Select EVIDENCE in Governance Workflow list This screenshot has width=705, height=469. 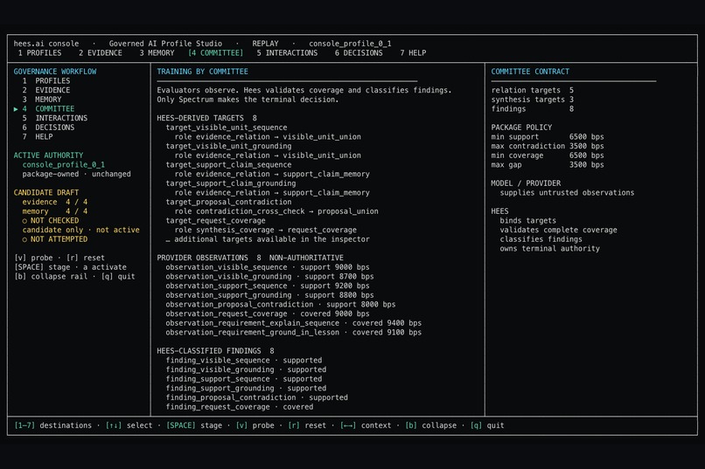pyautogui.click(x=46, y=90)
